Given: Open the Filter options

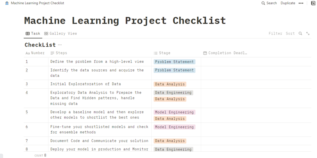Looking at the screenshot, I should click(x=275, y=34).
